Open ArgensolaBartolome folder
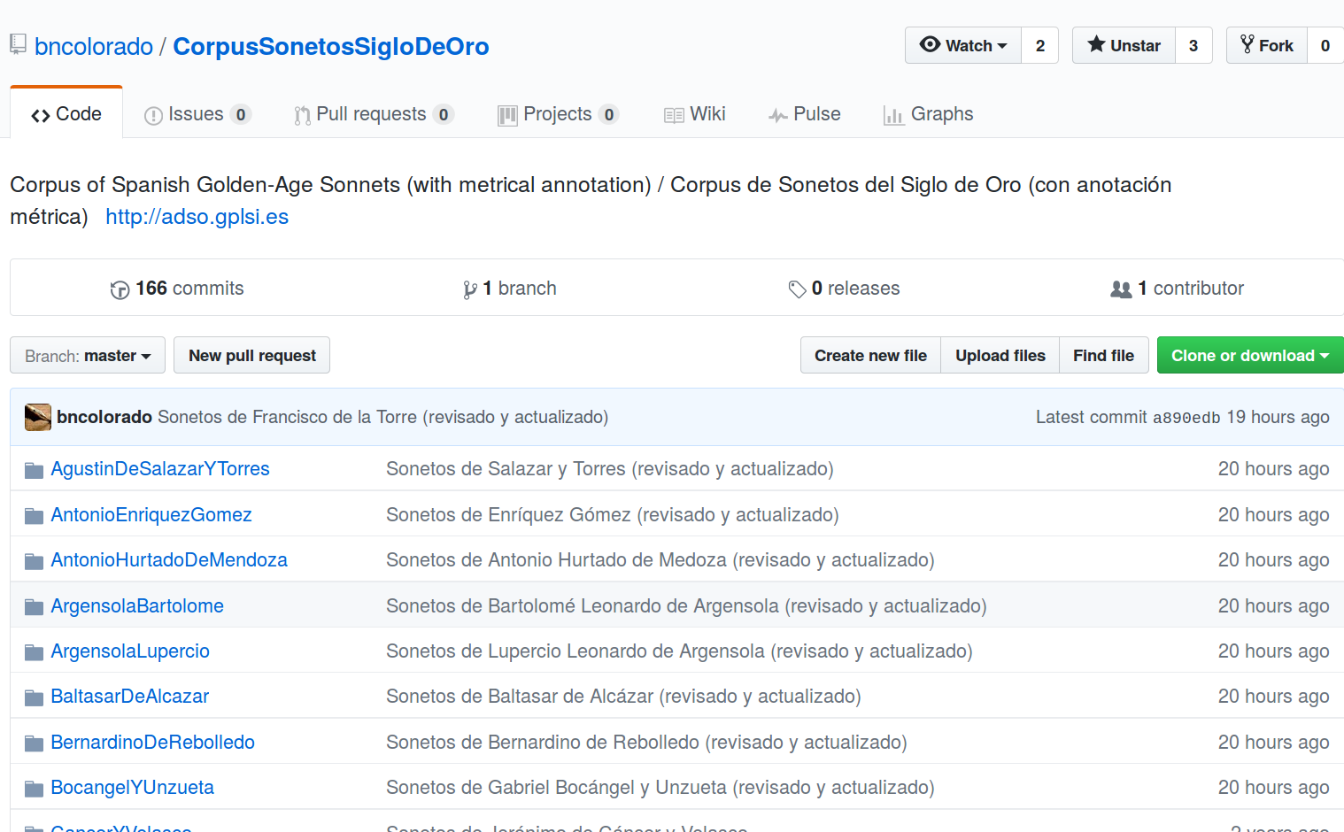Viewport: 1344px width, 832px height. pos(137,606)
